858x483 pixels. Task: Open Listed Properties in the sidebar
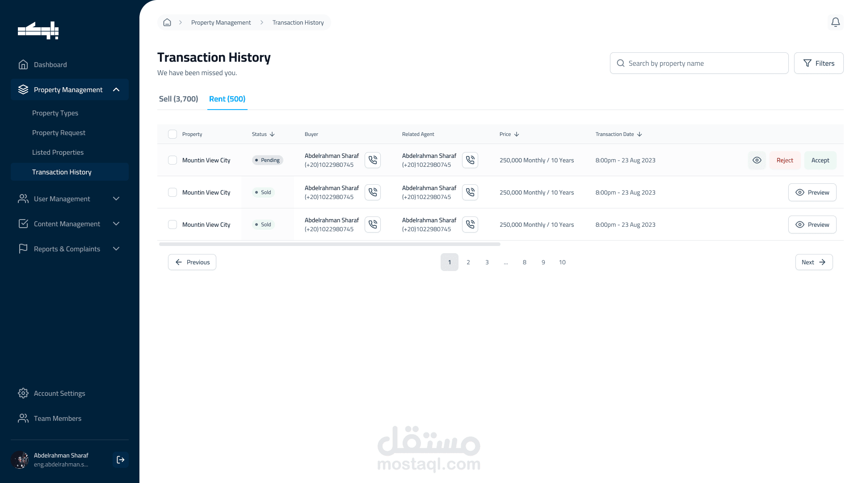58,152
